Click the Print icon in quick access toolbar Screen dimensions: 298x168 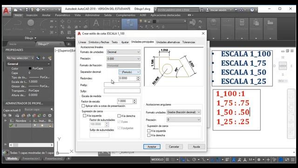point(38,10)
